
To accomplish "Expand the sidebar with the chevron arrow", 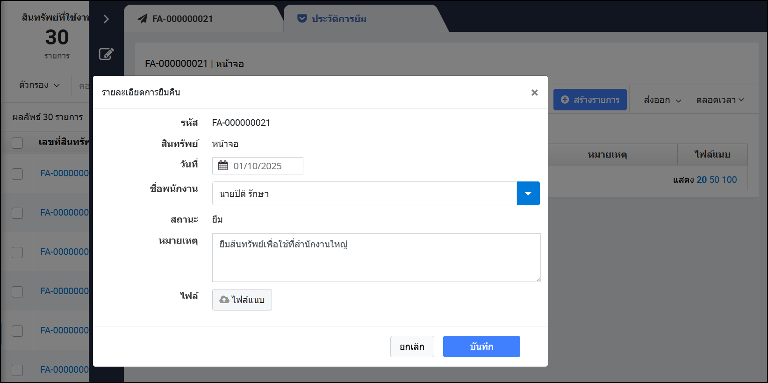I will (106, 19).
